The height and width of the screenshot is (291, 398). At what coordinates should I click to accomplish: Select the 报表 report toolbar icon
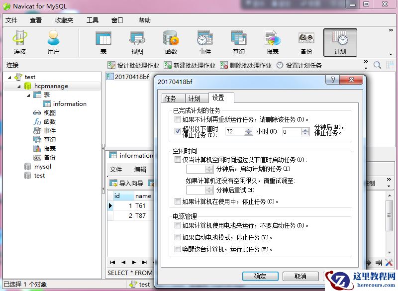pyautogui.click(x=272, y=42)
